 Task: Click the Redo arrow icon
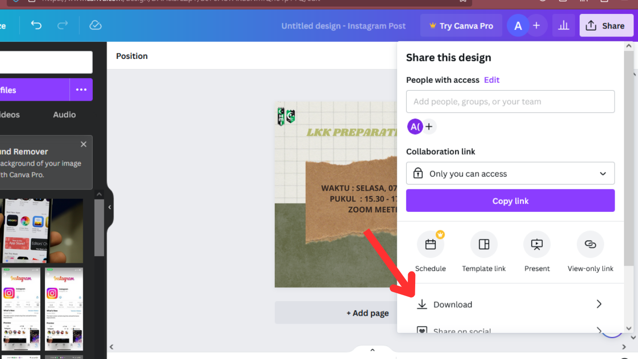63,25
